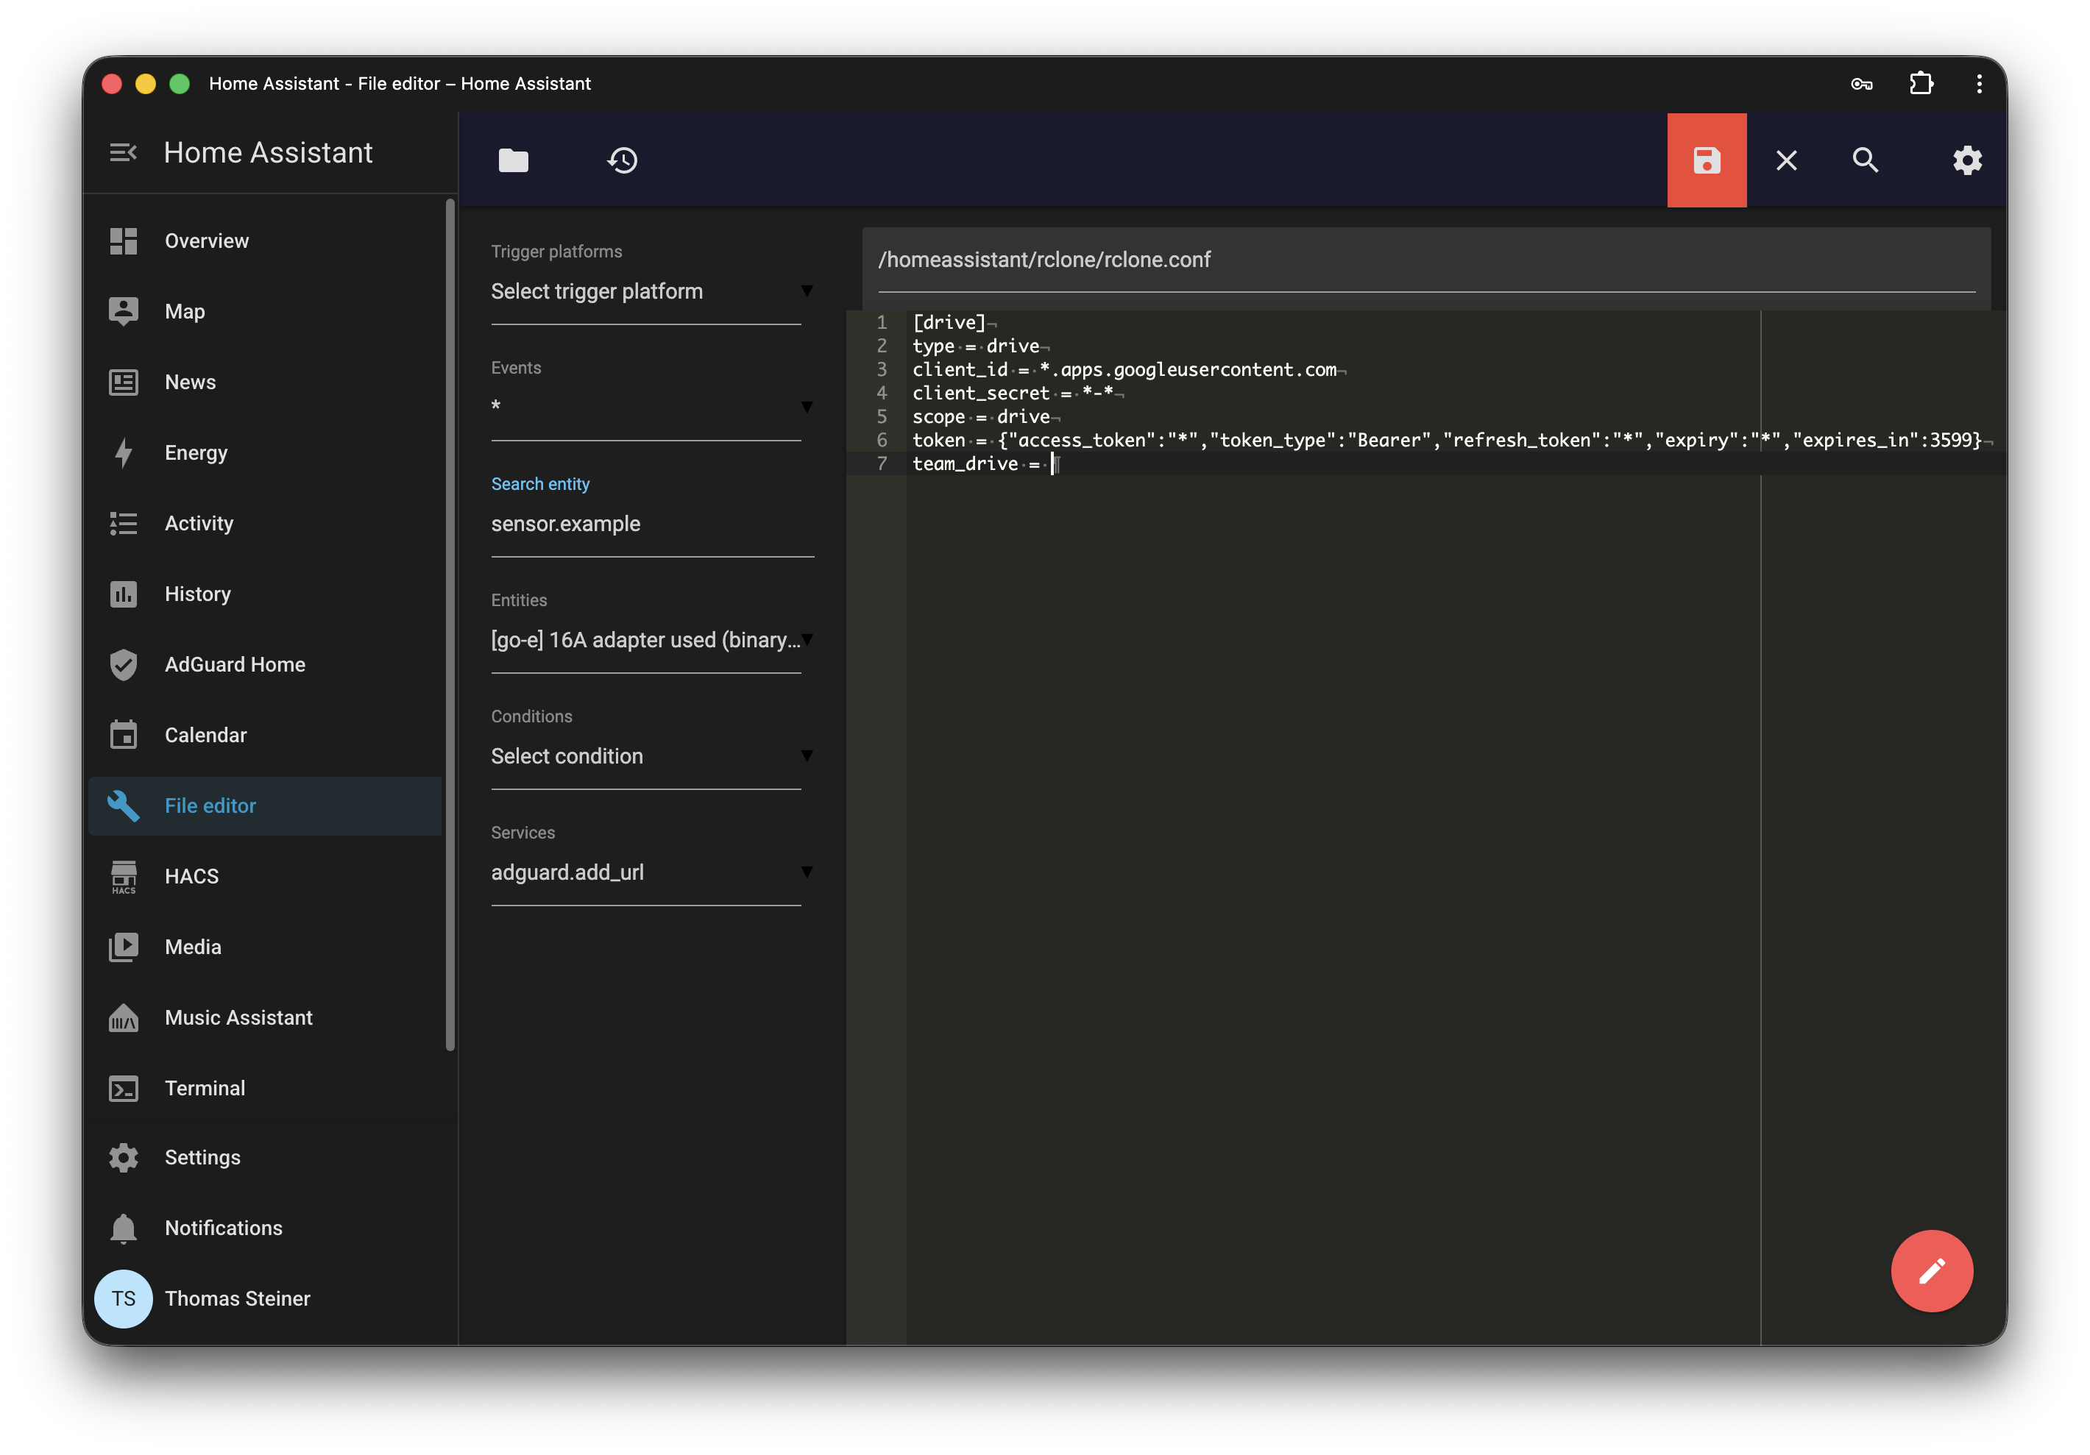Open the Select condition dropdown

point(652,756)
